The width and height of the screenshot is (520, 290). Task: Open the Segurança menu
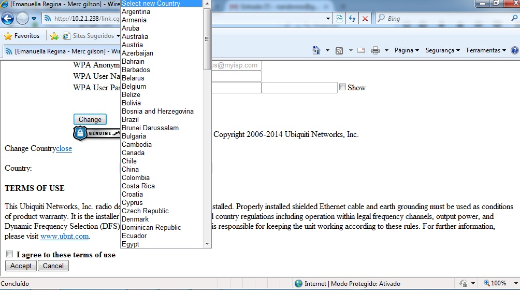(x=443, y=50)
